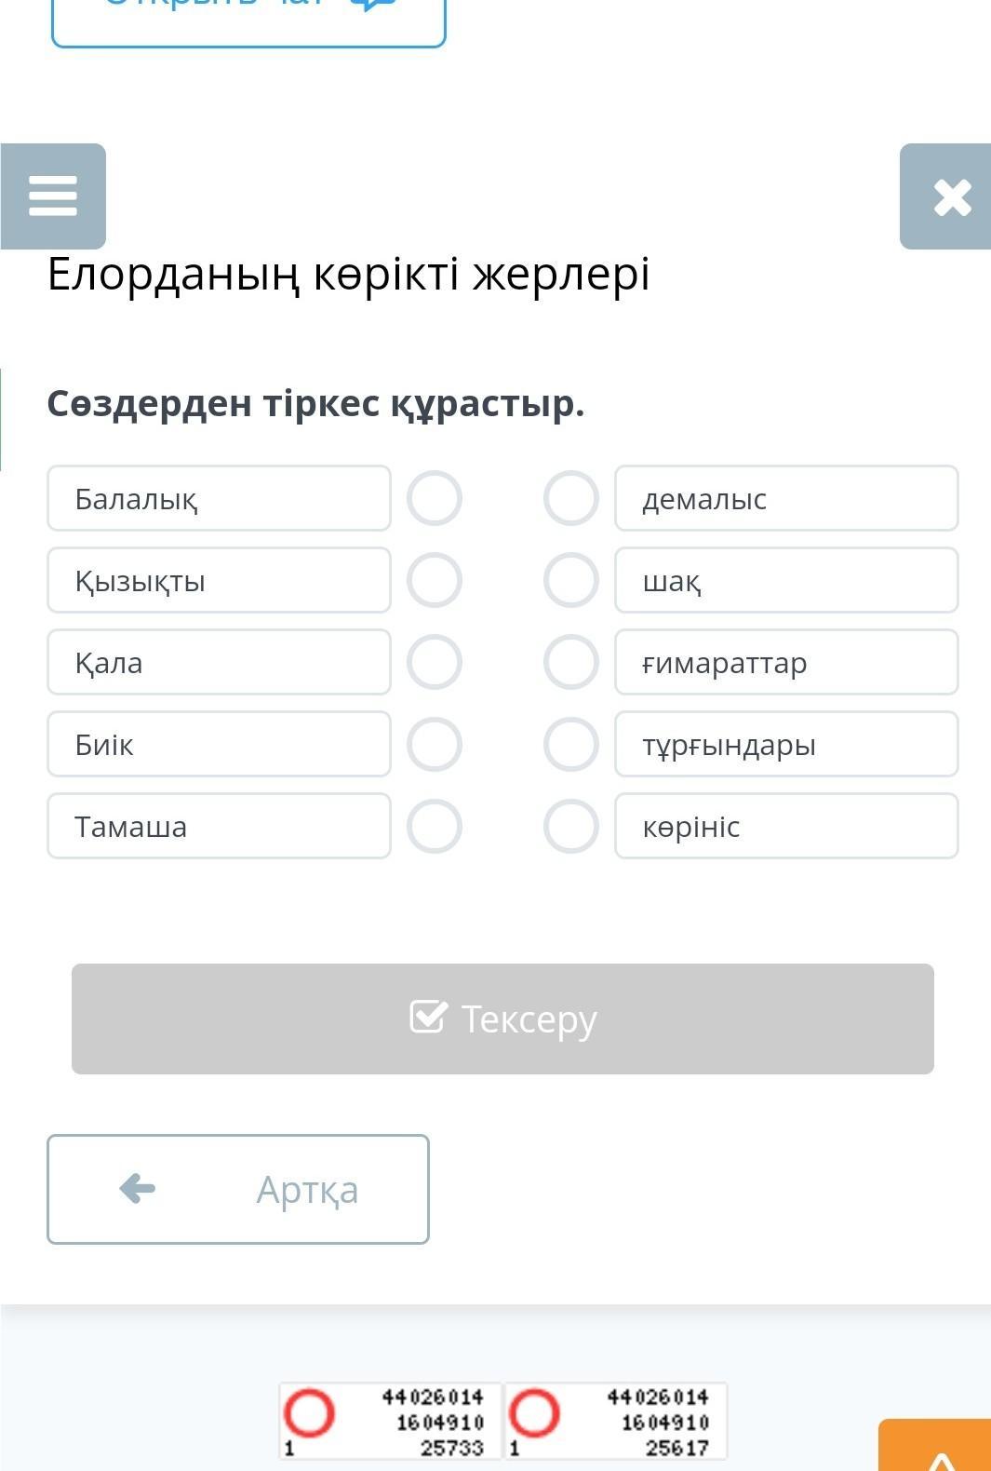This screenshot has width=991, height=1471.
Task: Select the connector circle beside тұрғындары
Action: pos(570,744)
